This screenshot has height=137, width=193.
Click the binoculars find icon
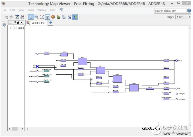(22, 17)
